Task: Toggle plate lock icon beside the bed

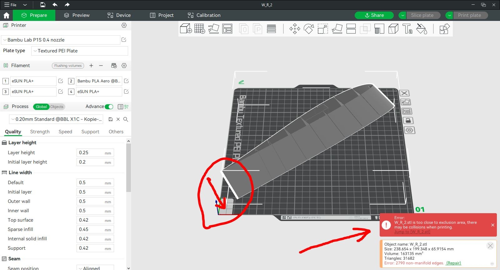Action: coord(408,120)
